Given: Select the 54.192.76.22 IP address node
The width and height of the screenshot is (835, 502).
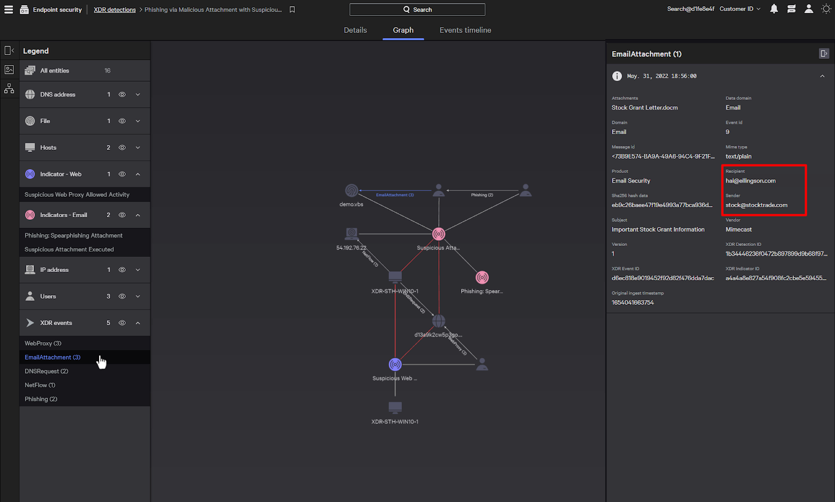Looking at the screenshot, I should click(x=352, y=233).
